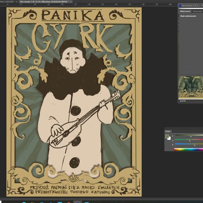This screenshot has height=203, width=203.
Task: Open the white background color swatch
Action: tap(169, 139)
